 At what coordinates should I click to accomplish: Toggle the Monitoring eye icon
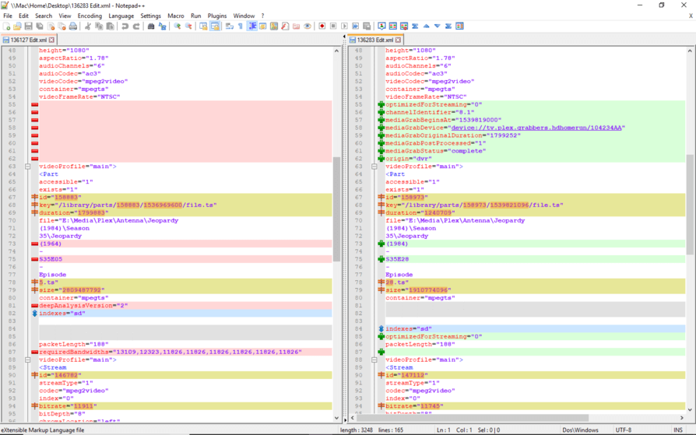pyautogui.click(x=308, y=26)
